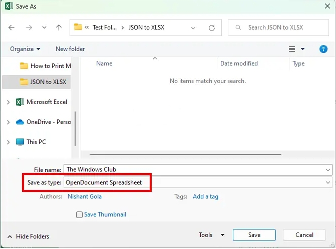336x249 pixels.
Task: Click the Save button
Action: [254, 235]
